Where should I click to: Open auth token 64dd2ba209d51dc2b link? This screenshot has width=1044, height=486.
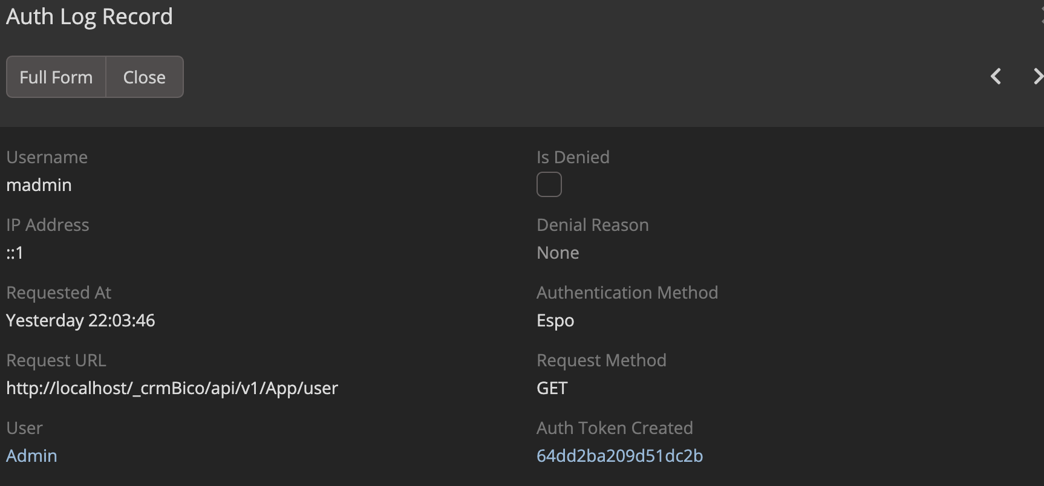pyautogui.click(x=619, y=455)
